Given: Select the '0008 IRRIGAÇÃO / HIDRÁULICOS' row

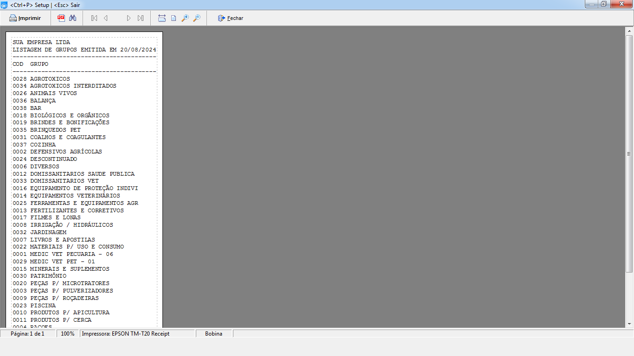Looking at the screenshot, I should click(x=63, y=225).
